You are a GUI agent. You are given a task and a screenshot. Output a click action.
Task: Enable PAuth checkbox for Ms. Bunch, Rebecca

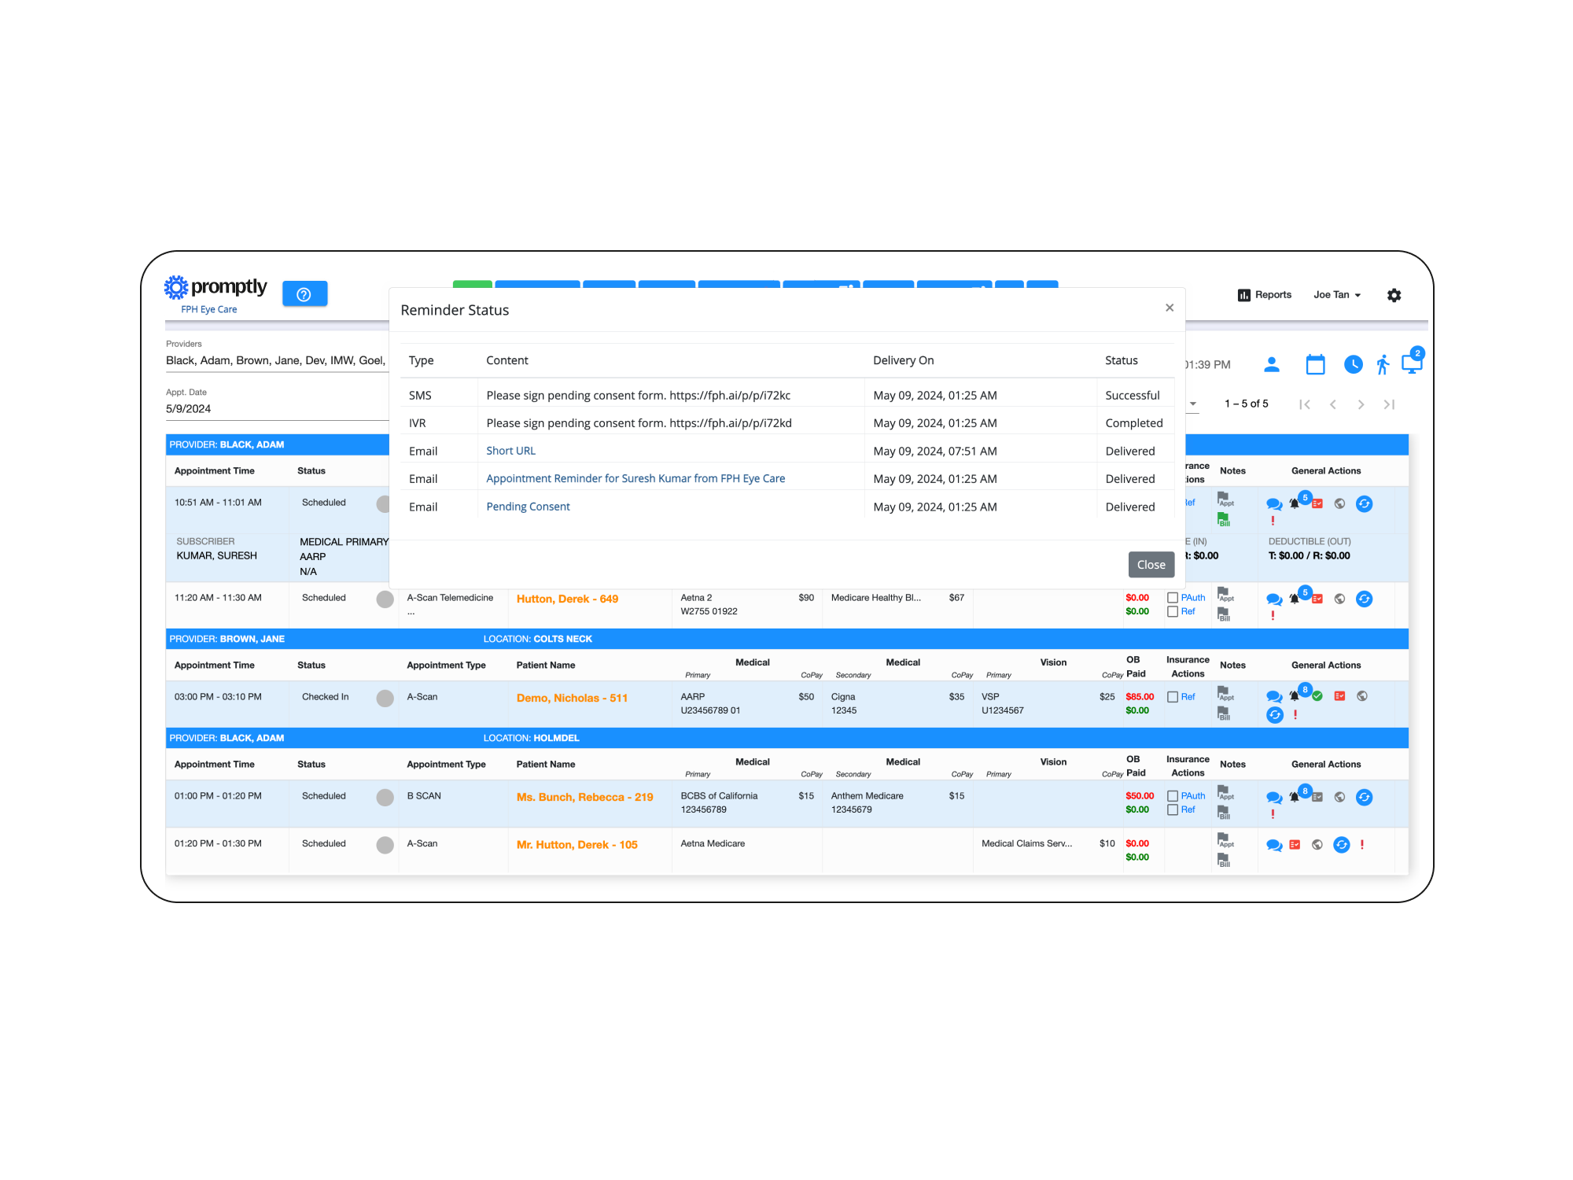(x=1173, y=796)
